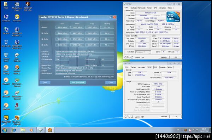This screenshot has width=212, height=140.
Task: Open Graphics tab in top CPU-Z window
Action: pos(163,8)
